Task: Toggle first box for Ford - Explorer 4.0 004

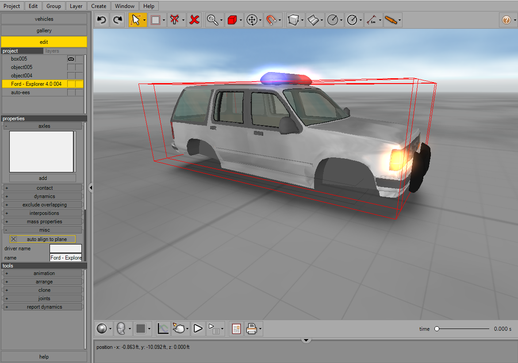Action: point(71,84)
